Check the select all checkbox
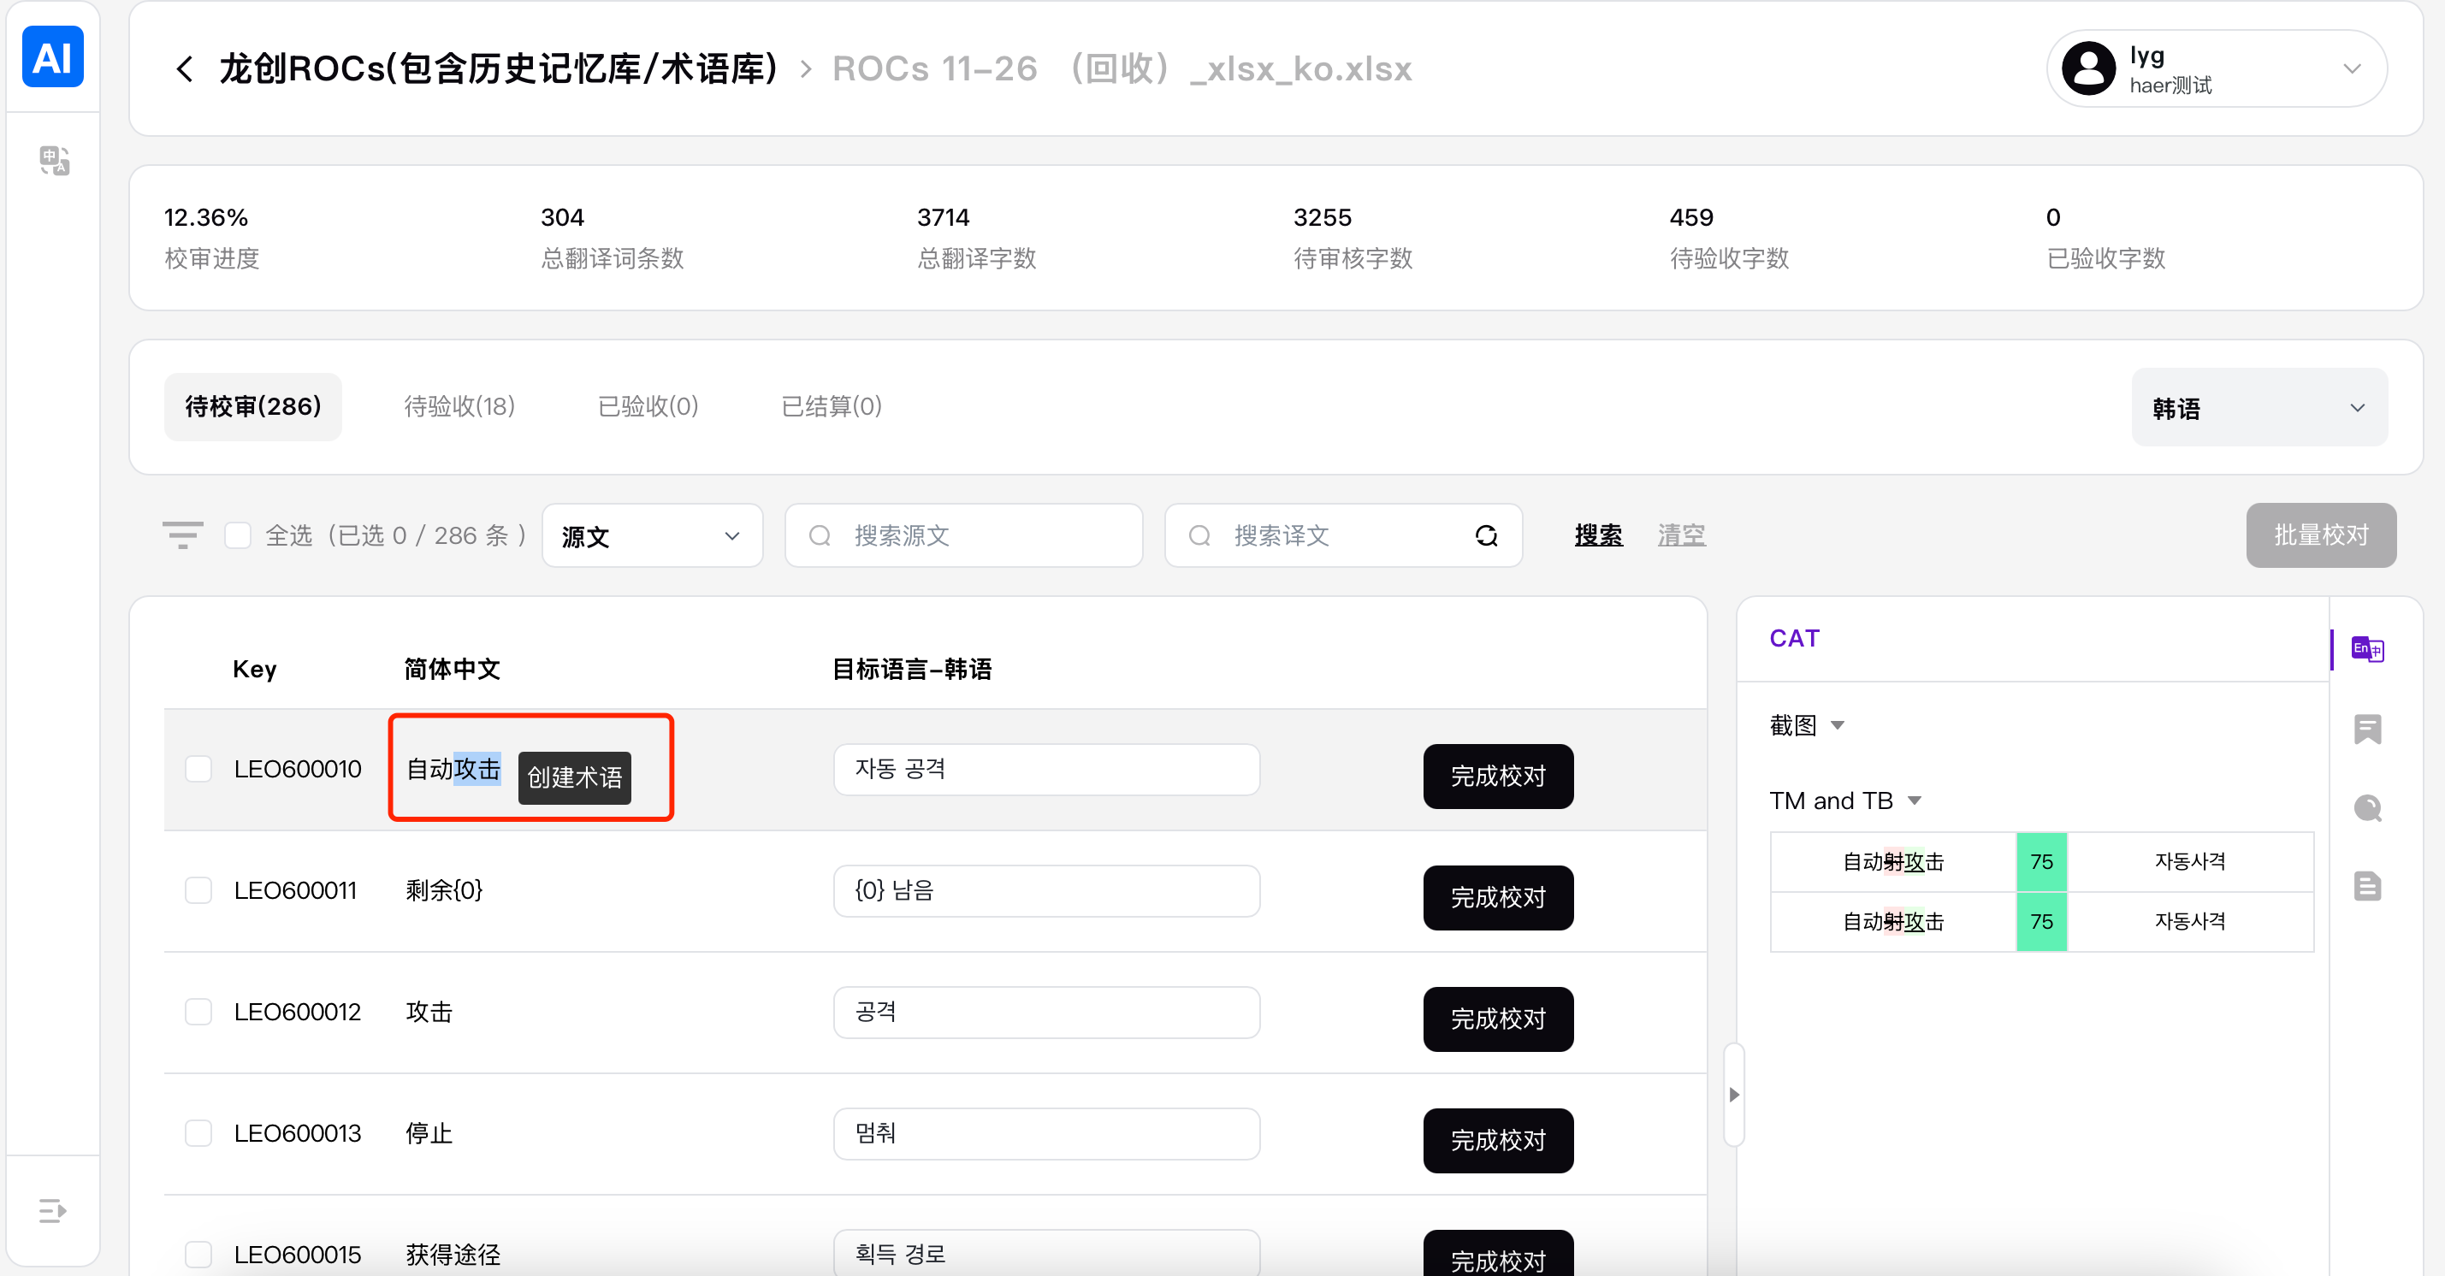The image size is (2445, 1276). [x=238, y=536]
